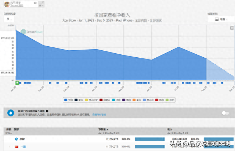Click the 和平精英 app icon thumbnail
The height and width of the screenshot is (151, 235).
pyautogui.click(x=7, y=4)
